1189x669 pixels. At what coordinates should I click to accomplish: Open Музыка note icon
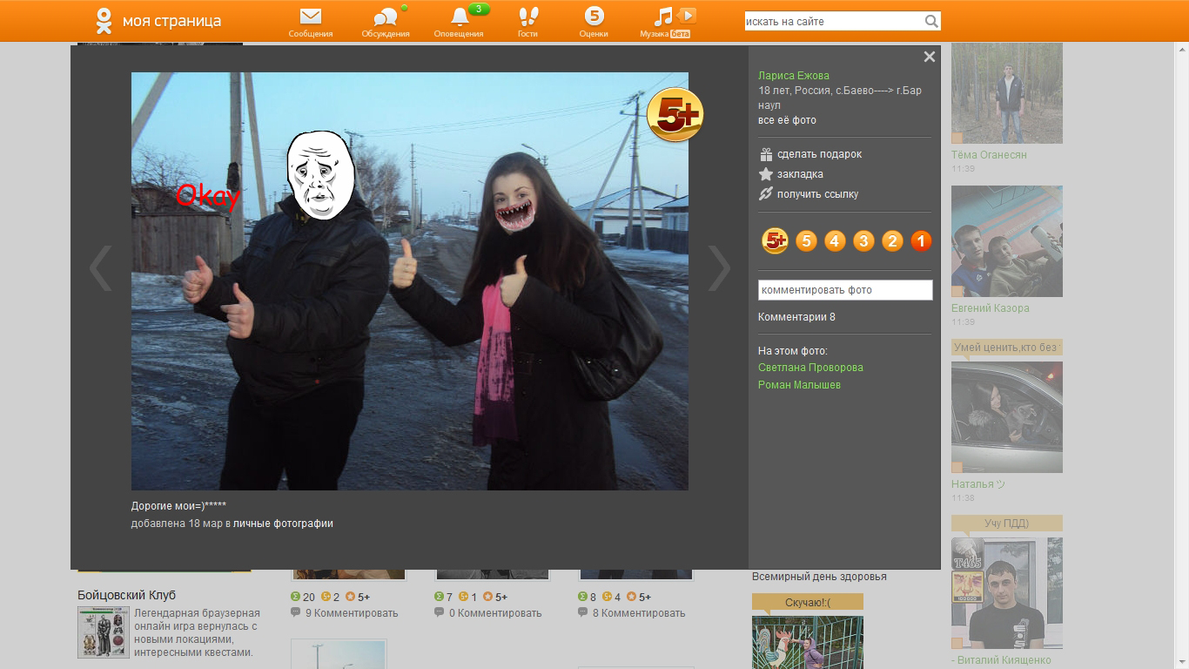click(663, 17)
